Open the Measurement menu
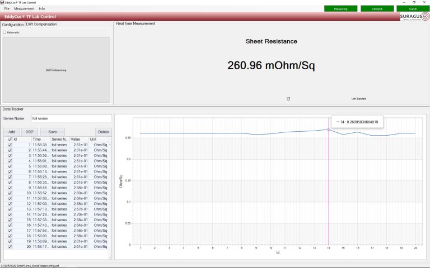 point(24,9)
